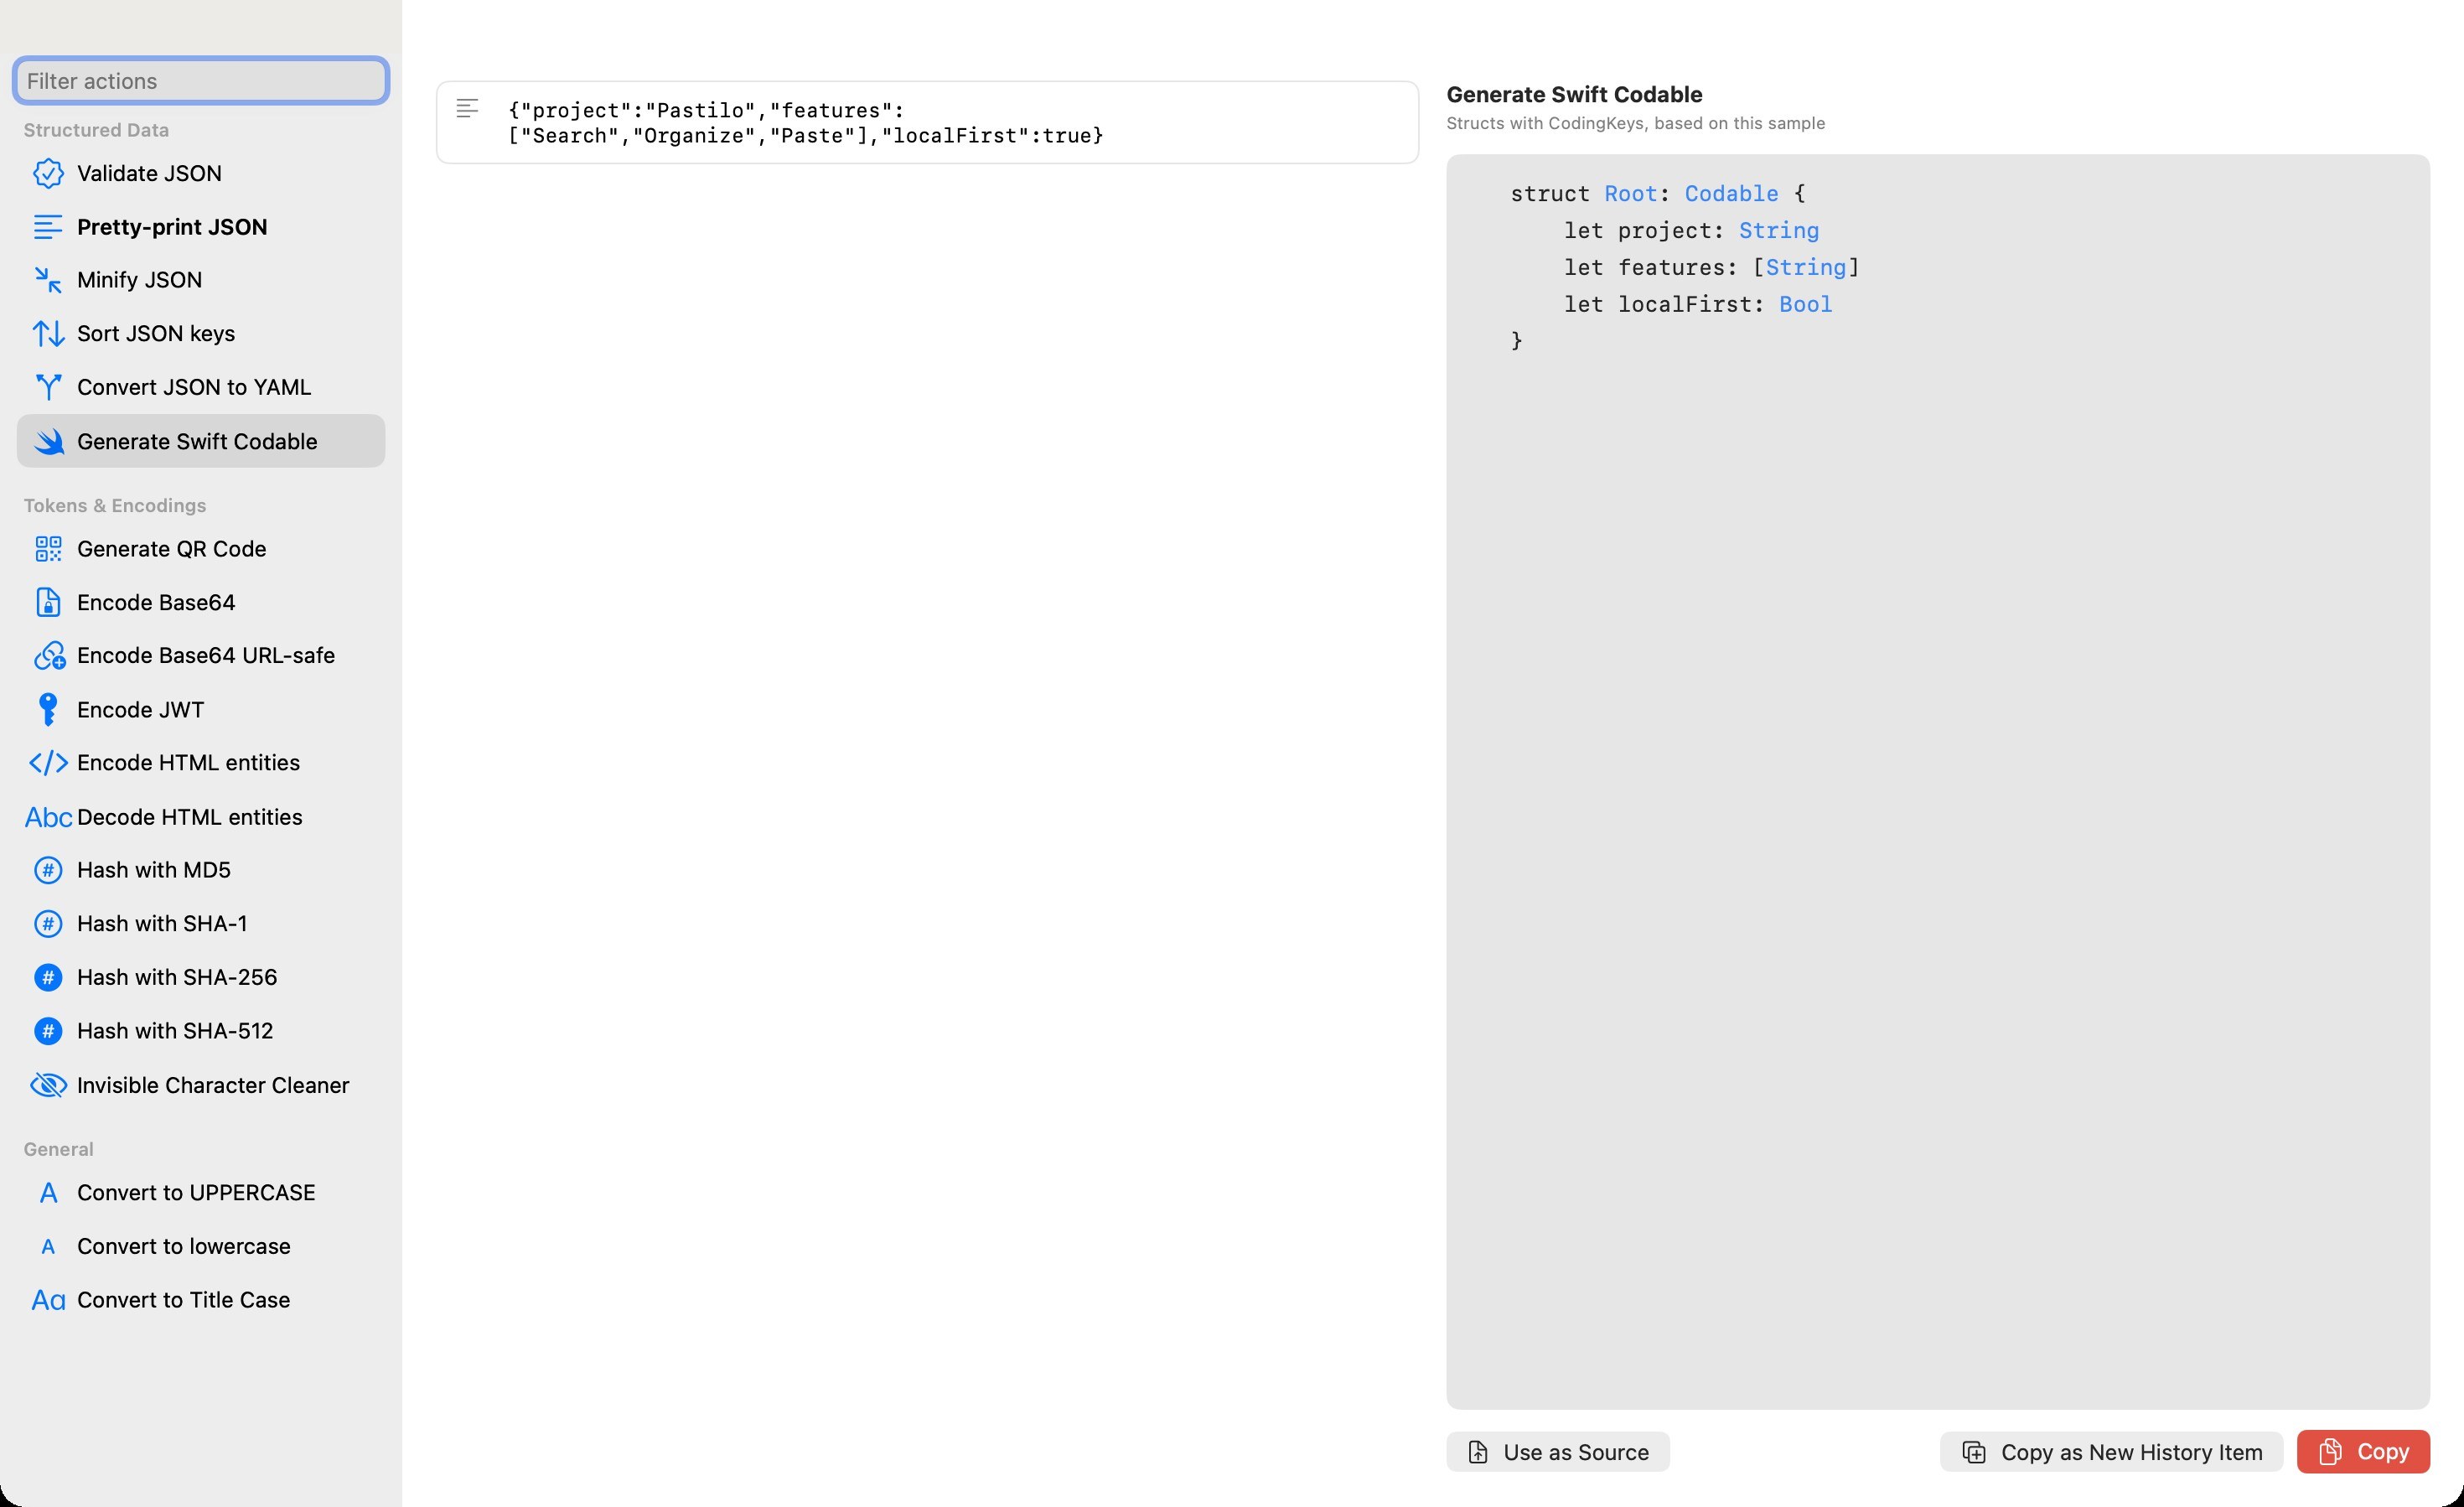The height and width of the screenshot is (1507, 2464).
Task: Select Generate Swift Codable action
Action: tap(201, 441)
